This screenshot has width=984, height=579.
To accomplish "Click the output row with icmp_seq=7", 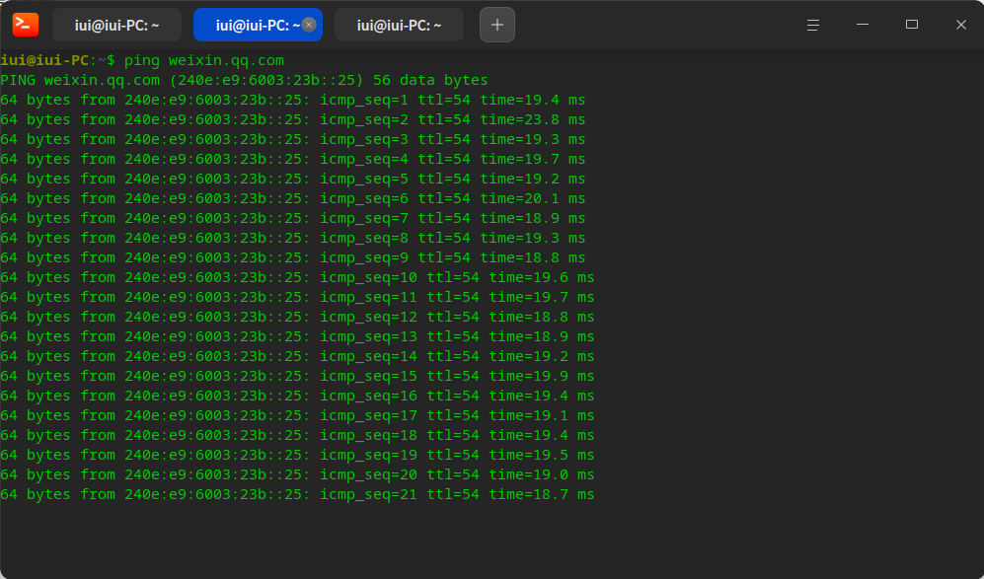I will tap(292, 218).
